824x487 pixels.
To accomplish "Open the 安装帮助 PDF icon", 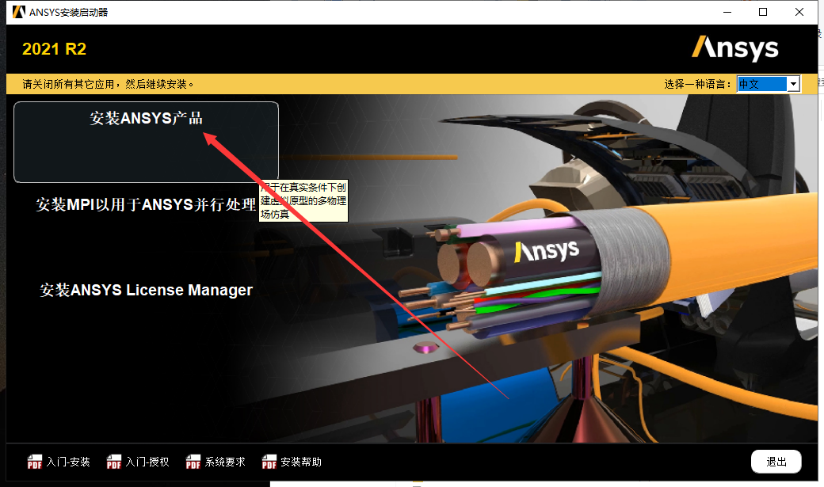I will click(291, 462).
